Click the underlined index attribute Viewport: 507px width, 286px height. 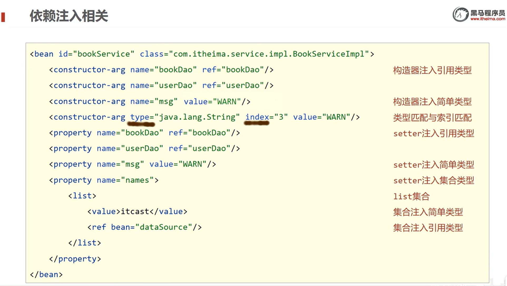click(257, 117)
